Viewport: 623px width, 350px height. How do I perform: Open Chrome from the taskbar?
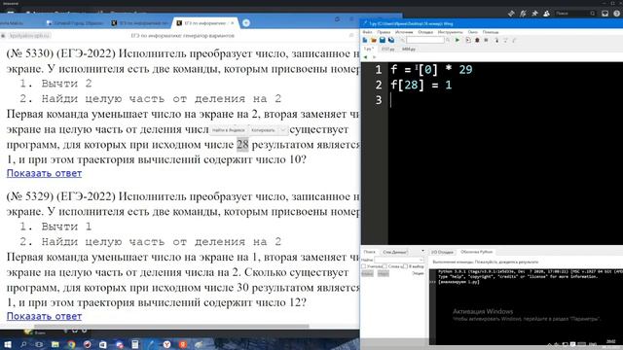(71, 344)
